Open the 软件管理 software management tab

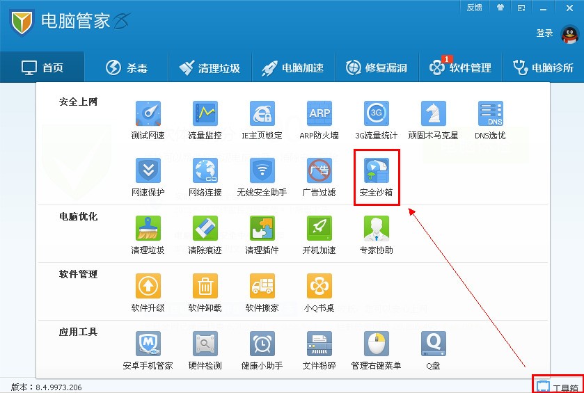460,67
